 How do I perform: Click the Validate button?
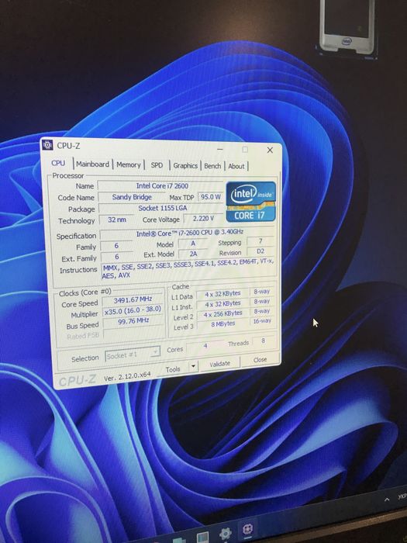tap(219, 364)
